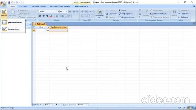Open Дополнительно dropdown in Записи group
Viewport: 196px width, 110px height.
127,17
